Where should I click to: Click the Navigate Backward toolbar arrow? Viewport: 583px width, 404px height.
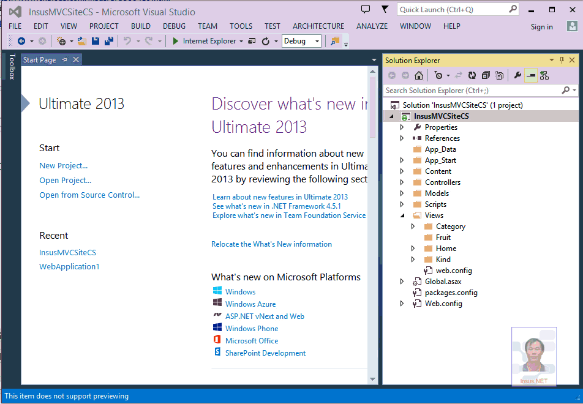[21, 41]
